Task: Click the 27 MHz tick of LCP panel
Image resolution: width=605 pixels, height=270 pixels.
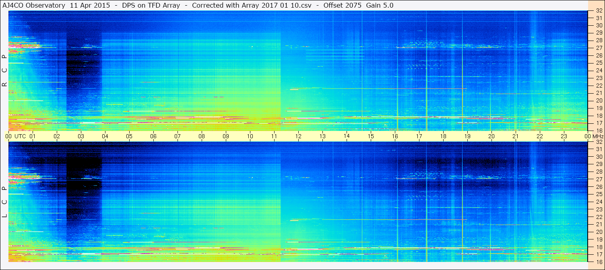Action: coord(599,180)
